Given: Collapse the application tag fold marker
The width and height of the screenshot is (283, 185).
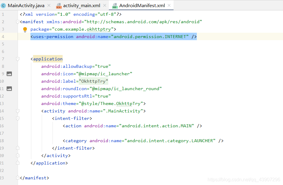Looking at the screenshot, I should point(18,59).
